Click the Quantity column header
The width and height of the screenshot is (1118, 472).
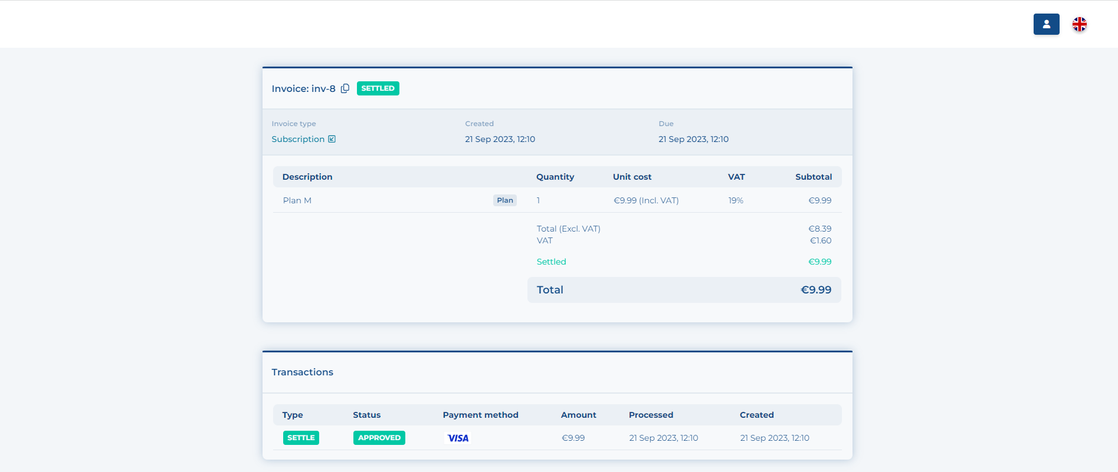pyautogui.click(x=555, y=177)
